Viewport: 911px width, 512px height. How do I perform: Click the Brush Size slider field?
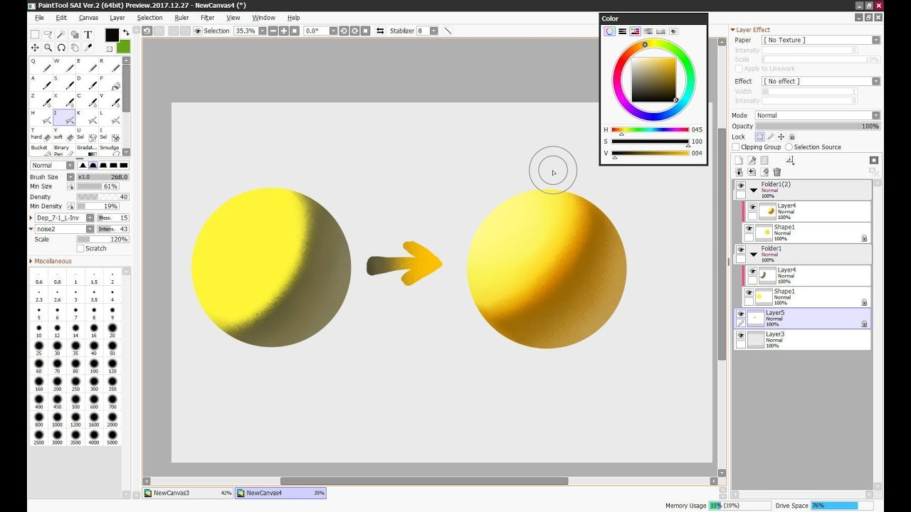pos(102,177)
